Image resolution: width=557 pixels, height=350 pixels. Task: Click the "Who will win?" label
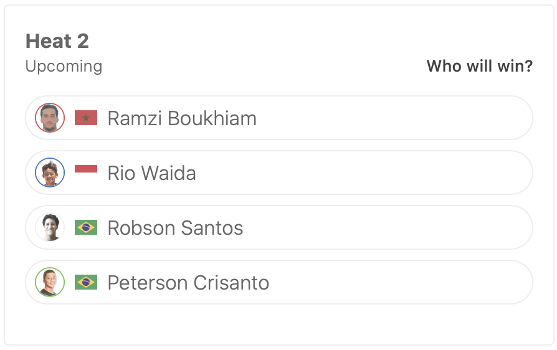[x=479, y=66]
